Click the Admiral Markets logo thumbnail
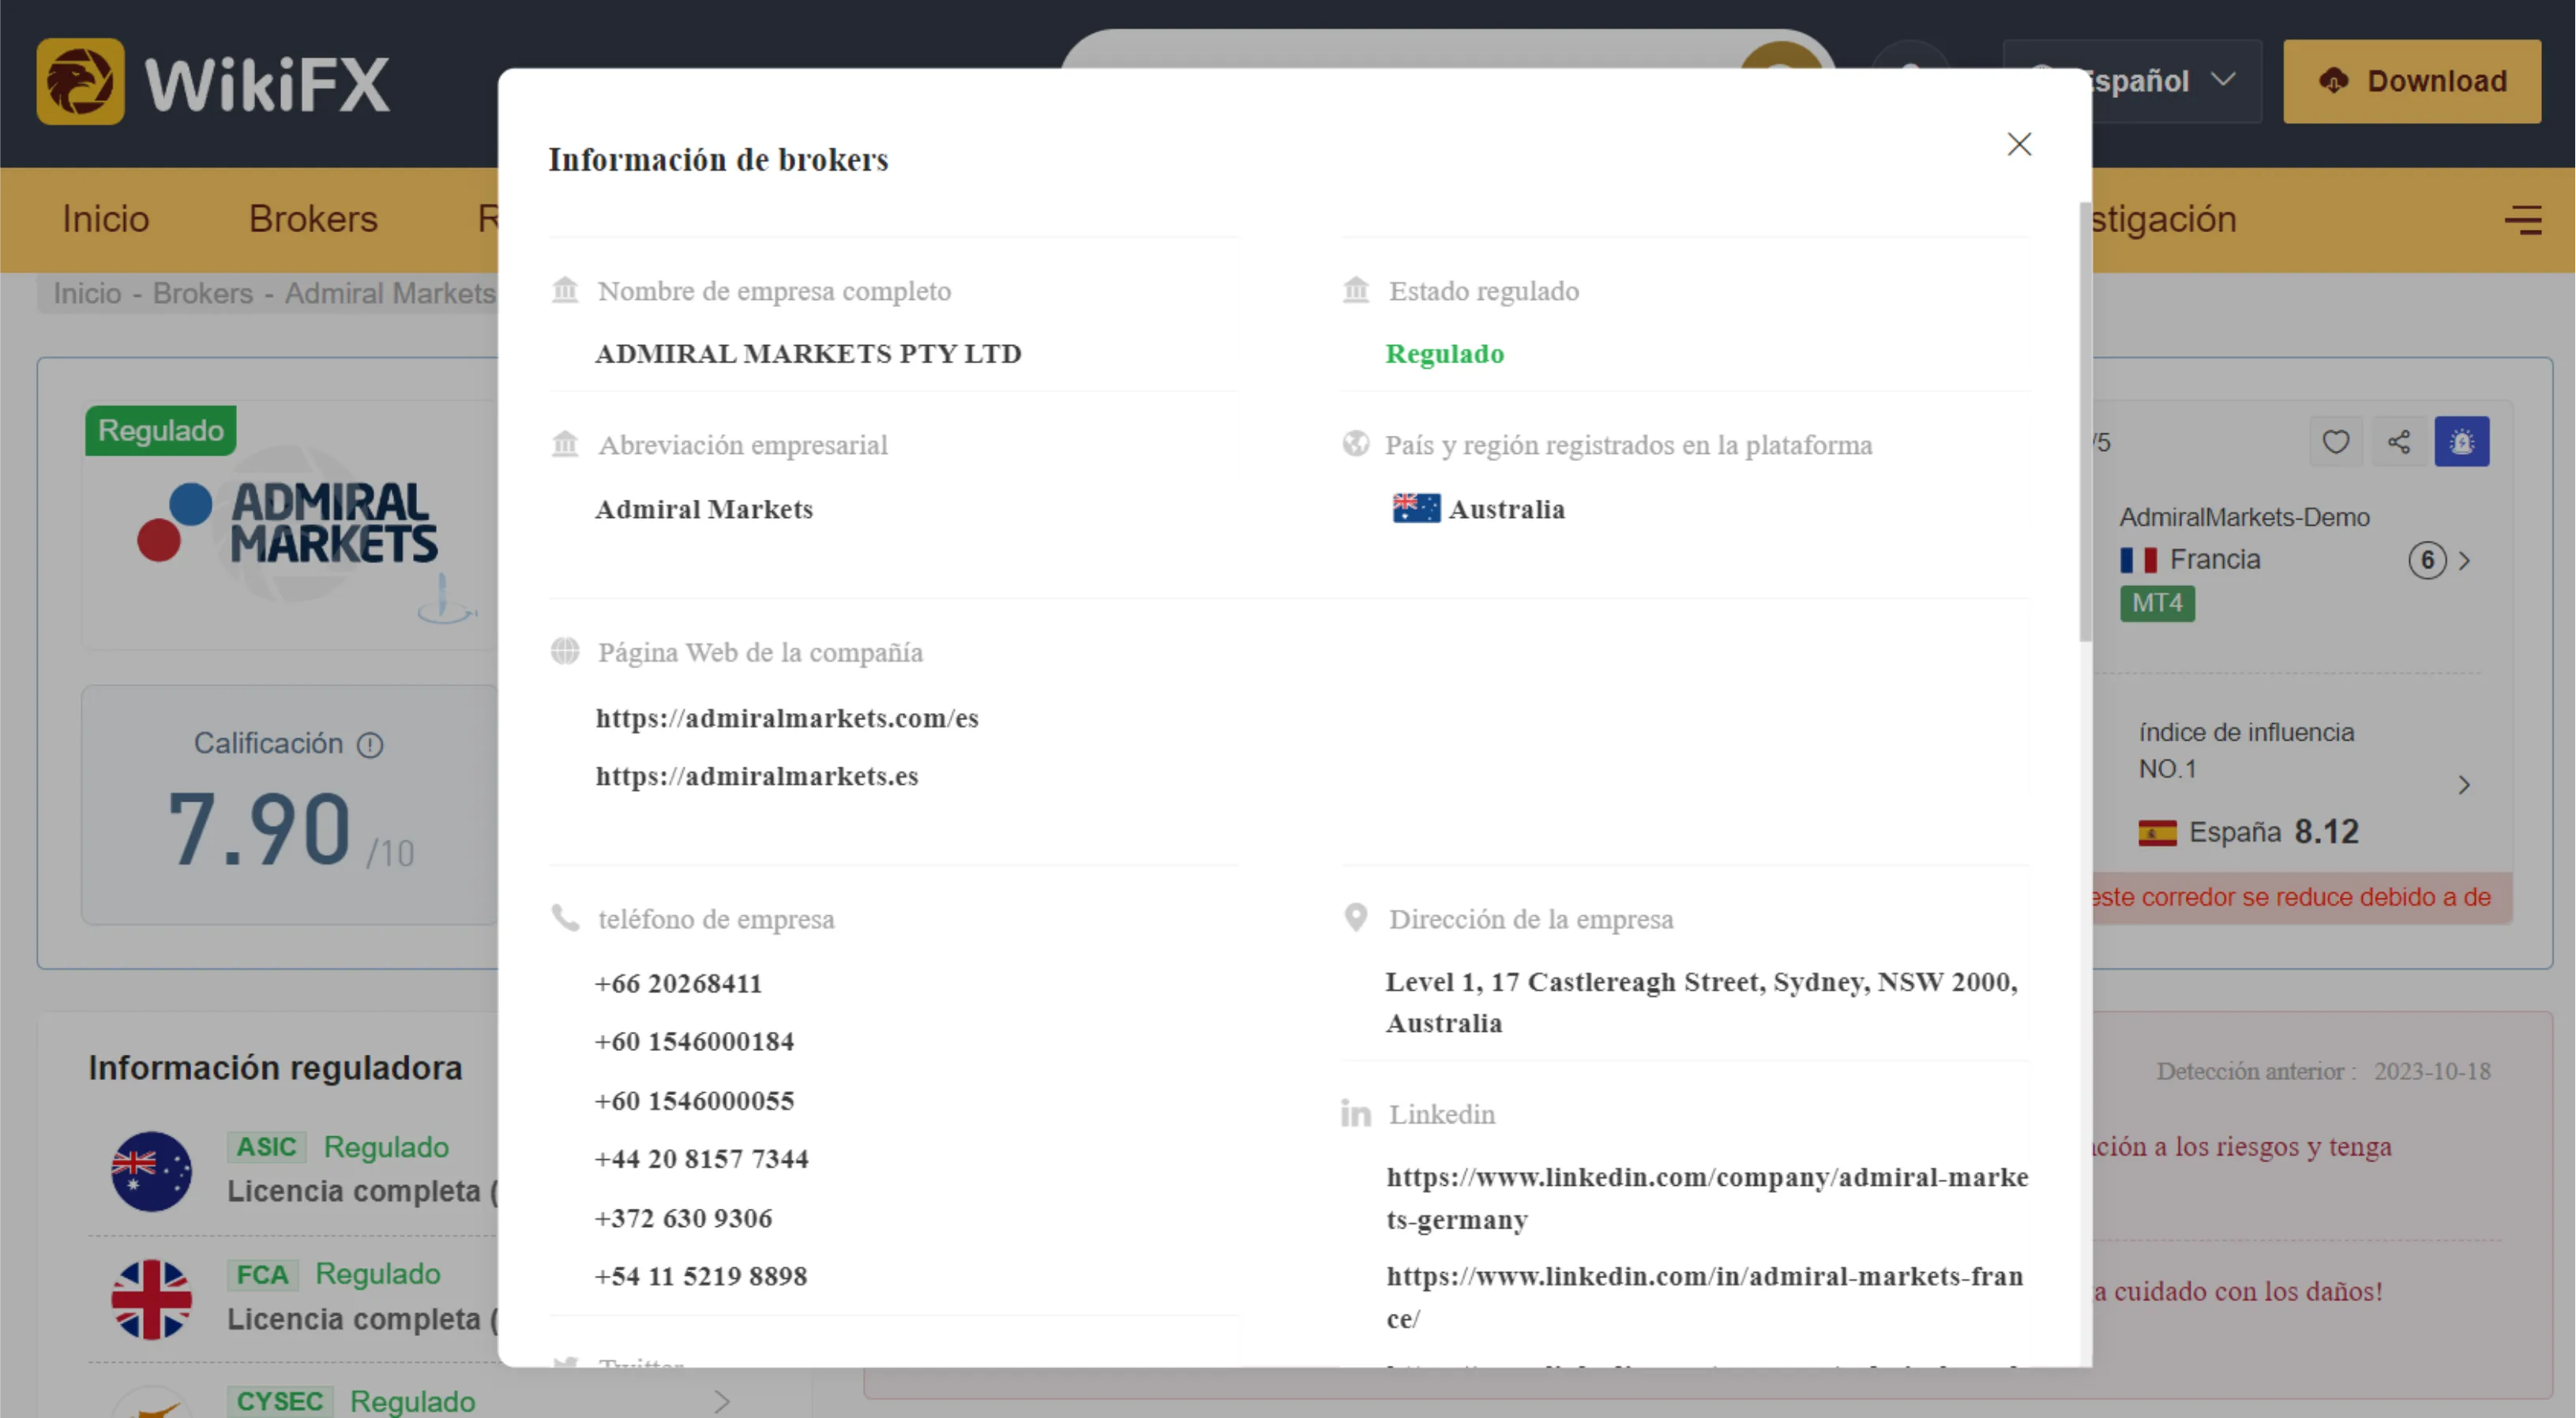This screenshot has height=1418, width=2576. pos(290,525)
